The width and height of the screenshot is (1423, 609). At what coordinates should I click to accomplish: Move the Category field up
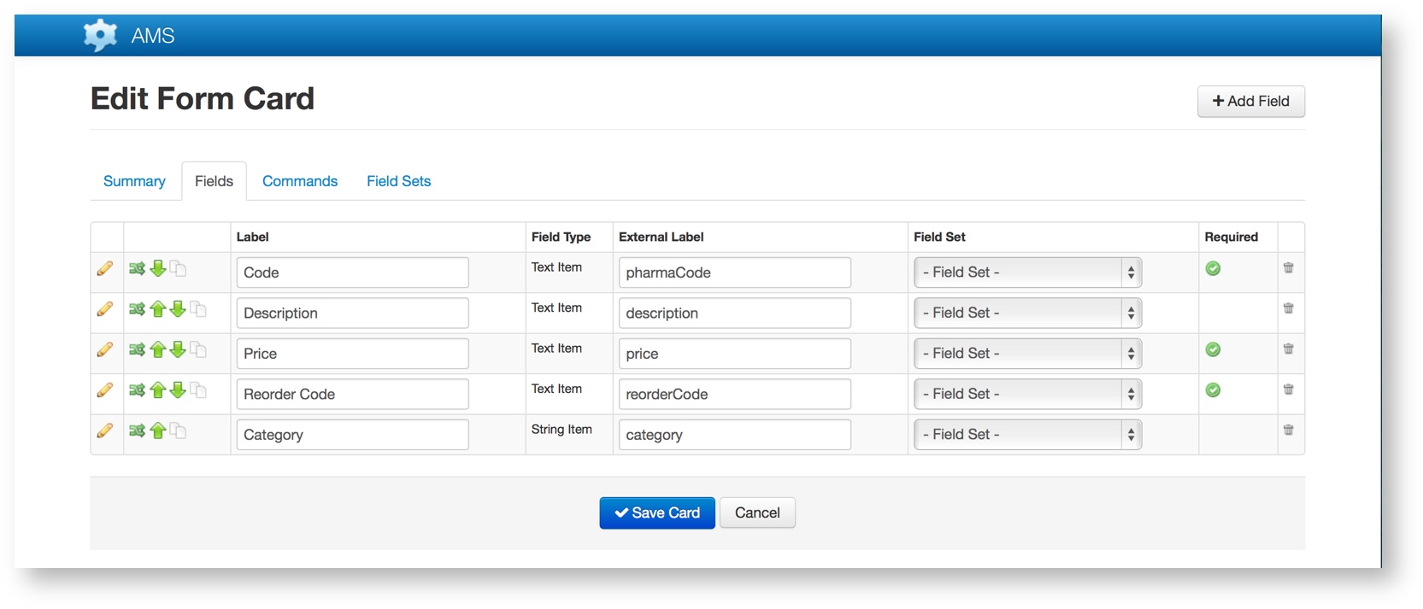[x=158, y=430]
